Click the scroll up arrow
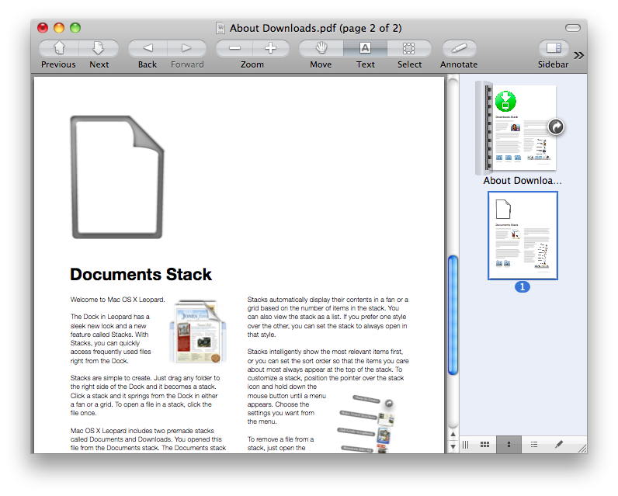Viewport: 618px width, 496px height. [x=453, y=432]
